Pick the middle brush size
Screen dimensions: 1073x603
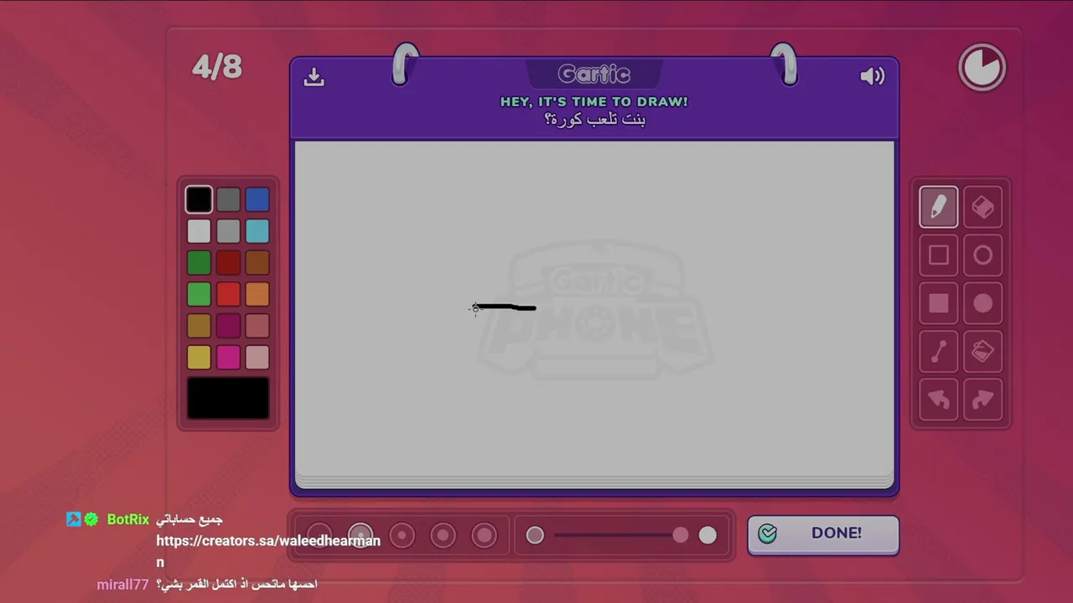click(402, 535)
